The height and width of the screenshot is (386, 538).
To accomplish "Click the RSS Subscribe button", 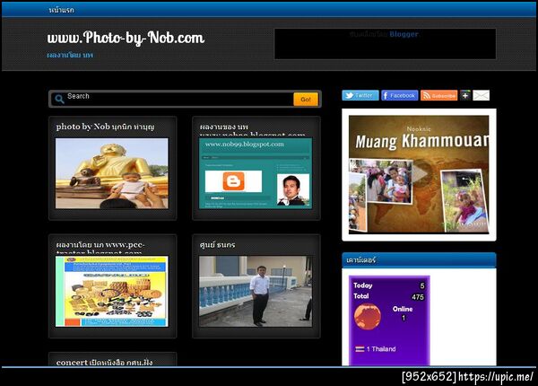I will point(438,95).
